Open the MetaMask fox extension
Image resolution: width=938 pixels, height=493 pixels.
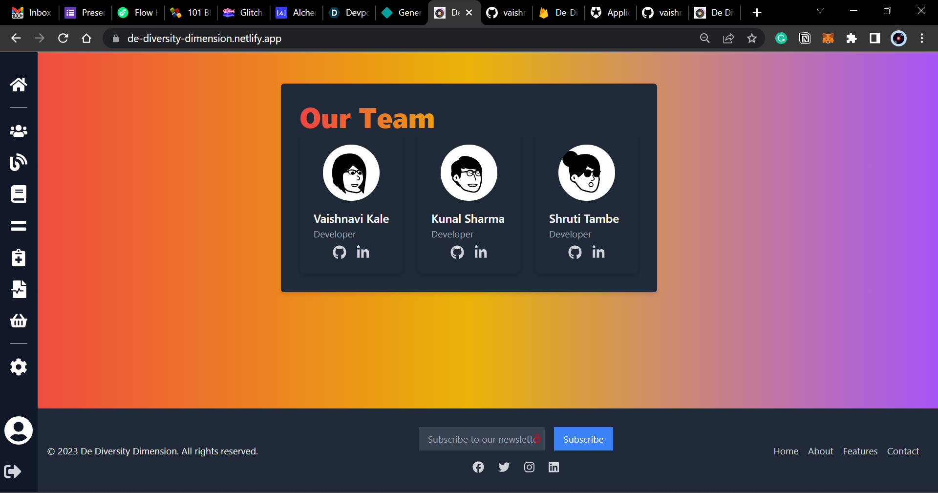point(828,38)
